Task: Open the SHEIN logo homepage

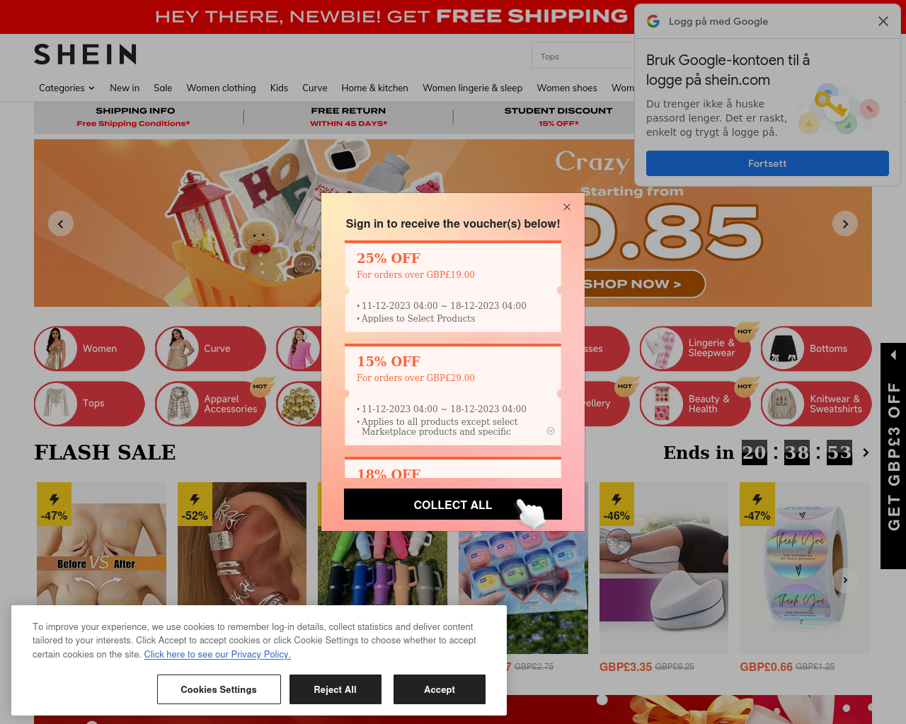Action: point(85,54)
